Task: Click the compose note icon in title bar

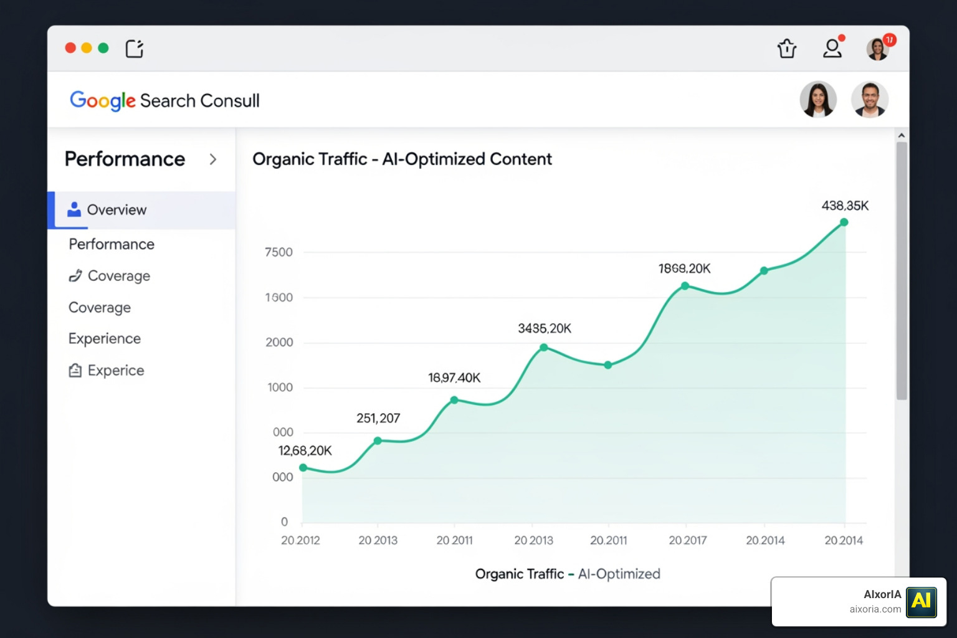Action: (x=135, y=49)
